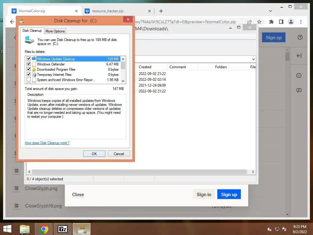Check the Windows Update Cleanup checkbox

(28, 59)
